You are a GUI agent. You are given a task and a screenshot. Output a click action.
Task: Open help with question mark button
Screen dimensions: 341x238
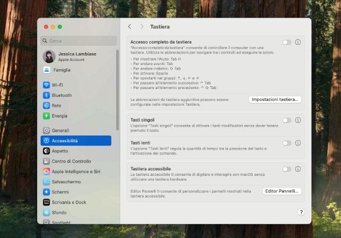(301, 212)
